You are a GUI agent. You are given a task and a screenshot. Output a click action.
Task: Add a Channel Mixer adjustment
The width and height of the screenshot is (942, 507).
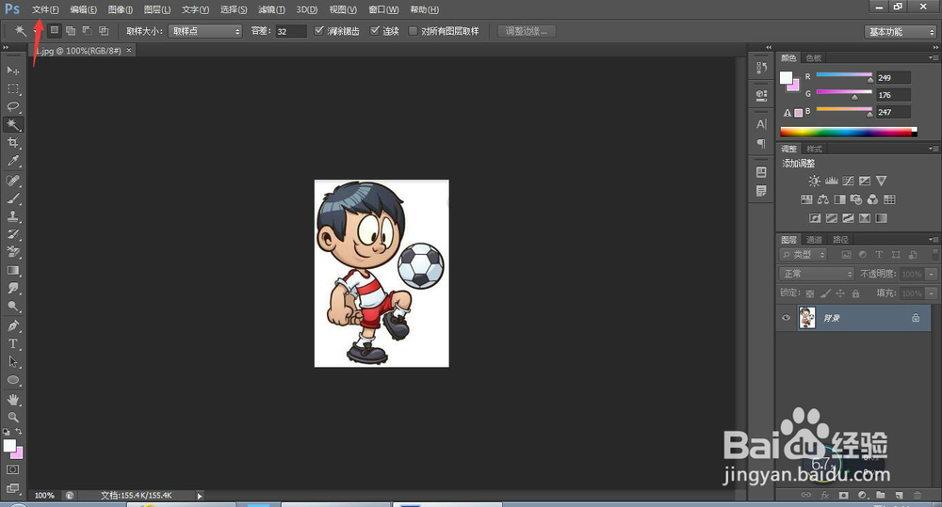[872, 199]
